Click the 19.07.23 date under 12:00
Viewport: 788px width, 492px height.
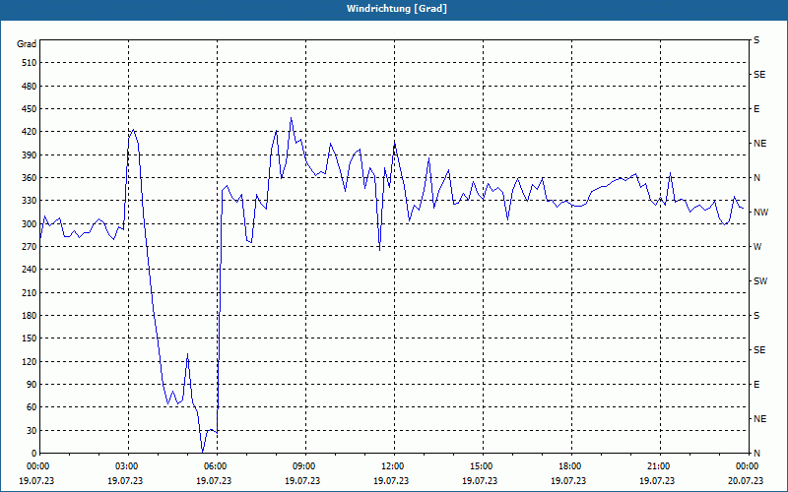pos(391,480)
